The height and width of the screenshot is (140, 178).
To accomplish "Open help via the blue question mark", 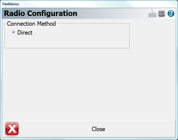I will point(171,14).
